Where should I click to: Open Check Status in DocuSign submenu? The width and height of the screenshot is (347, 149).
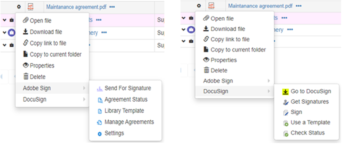click(304, 133)
